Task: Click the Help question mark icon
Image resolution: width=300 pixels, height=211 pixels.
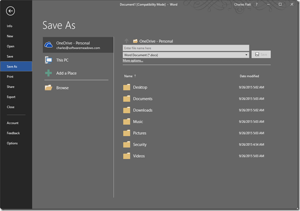Action: click(x=256, y=4)
